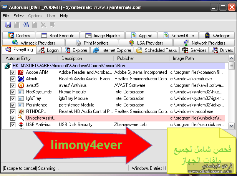This screenshot has width=237, height=176.
Task: Click the scrollbar up arrow
Action: (231, 58)
